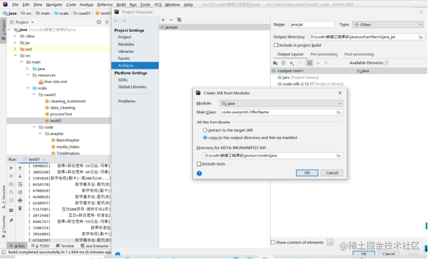The width and height of the screenshot is (428, 259).
Task: Click the Add artifact plus icon
Action: point(163,20)
